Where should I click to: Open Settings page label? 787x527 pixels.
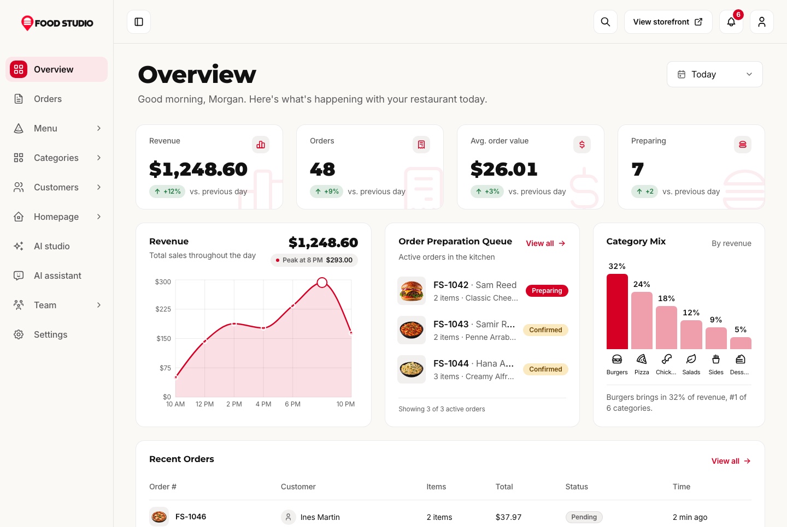[51, 334]
